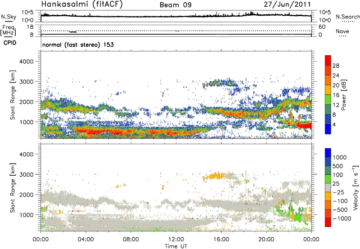Click Slant Range [km] label of velocity panel
Image resolution: width=360 pixels, height=249 pixels.
click(x=13, y=188)
